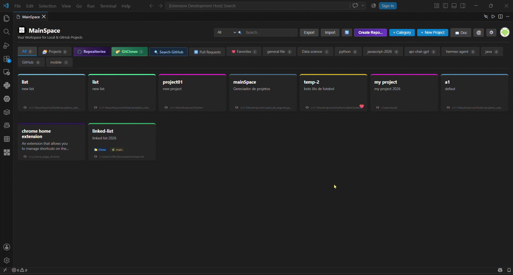Switch to the Pull Requests tab
Viewport: 513px width, 275px height.
click(207, 52)
